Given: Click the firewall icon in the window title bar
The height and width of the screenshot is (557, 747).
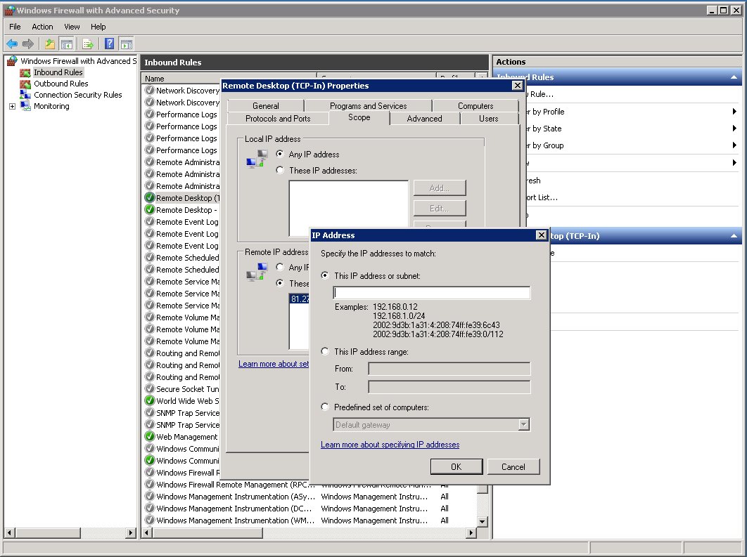Looking at the screenshot, I should pos(10,11).
